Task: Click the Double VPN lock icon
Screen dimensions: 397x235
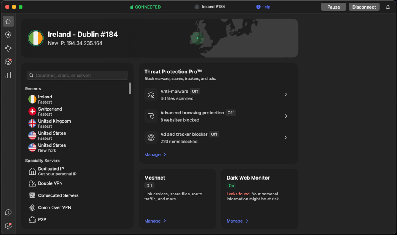Action: pyautogui.click(x=33, y=183)
